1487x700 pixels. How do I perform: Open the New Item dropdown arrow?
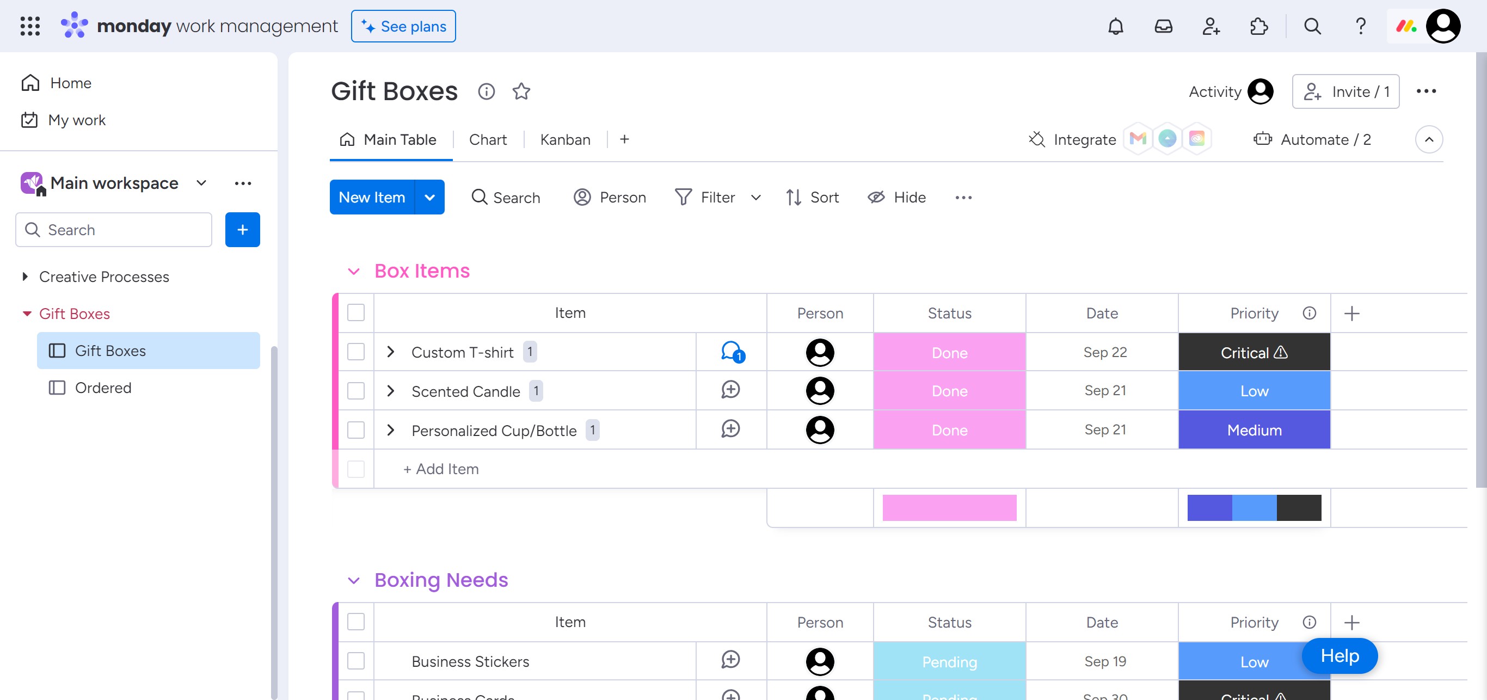(429, 198)
